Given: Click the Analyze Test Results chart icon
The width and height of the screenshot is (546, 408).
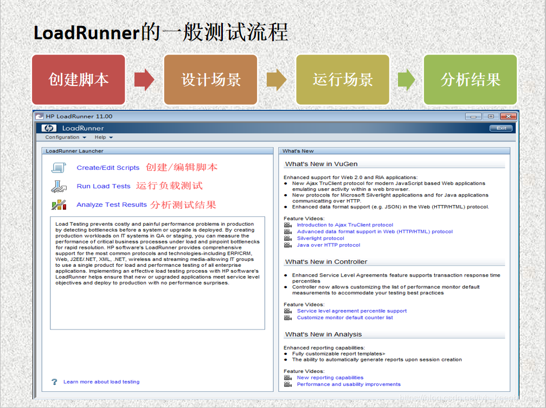Looking at the screenshot, I should 59,205.
